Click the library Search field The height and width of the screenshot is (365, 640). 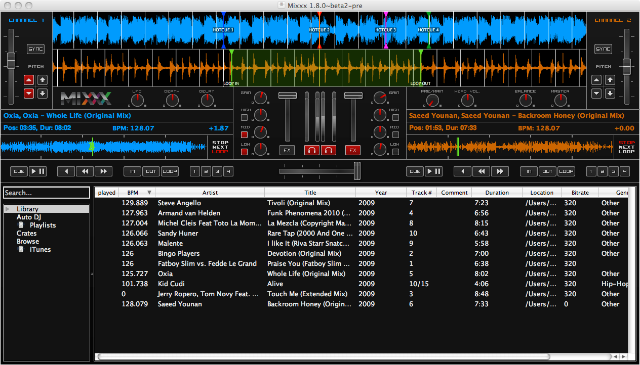tap(47, 193)
